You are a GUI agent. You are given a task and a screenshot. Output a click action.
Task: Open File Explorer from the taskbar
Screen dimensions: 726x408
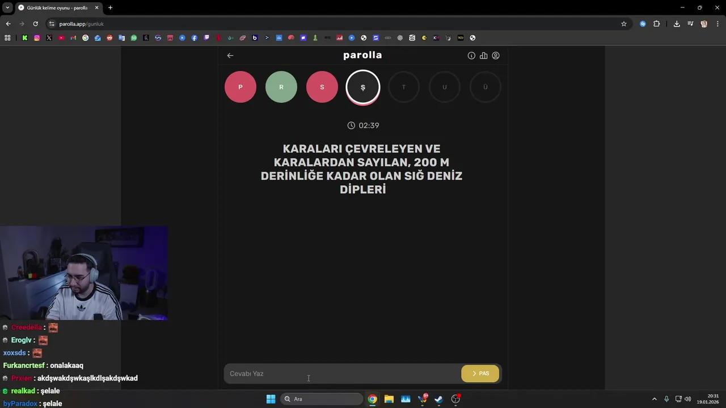pyautogui.click(x=389, y=399)
